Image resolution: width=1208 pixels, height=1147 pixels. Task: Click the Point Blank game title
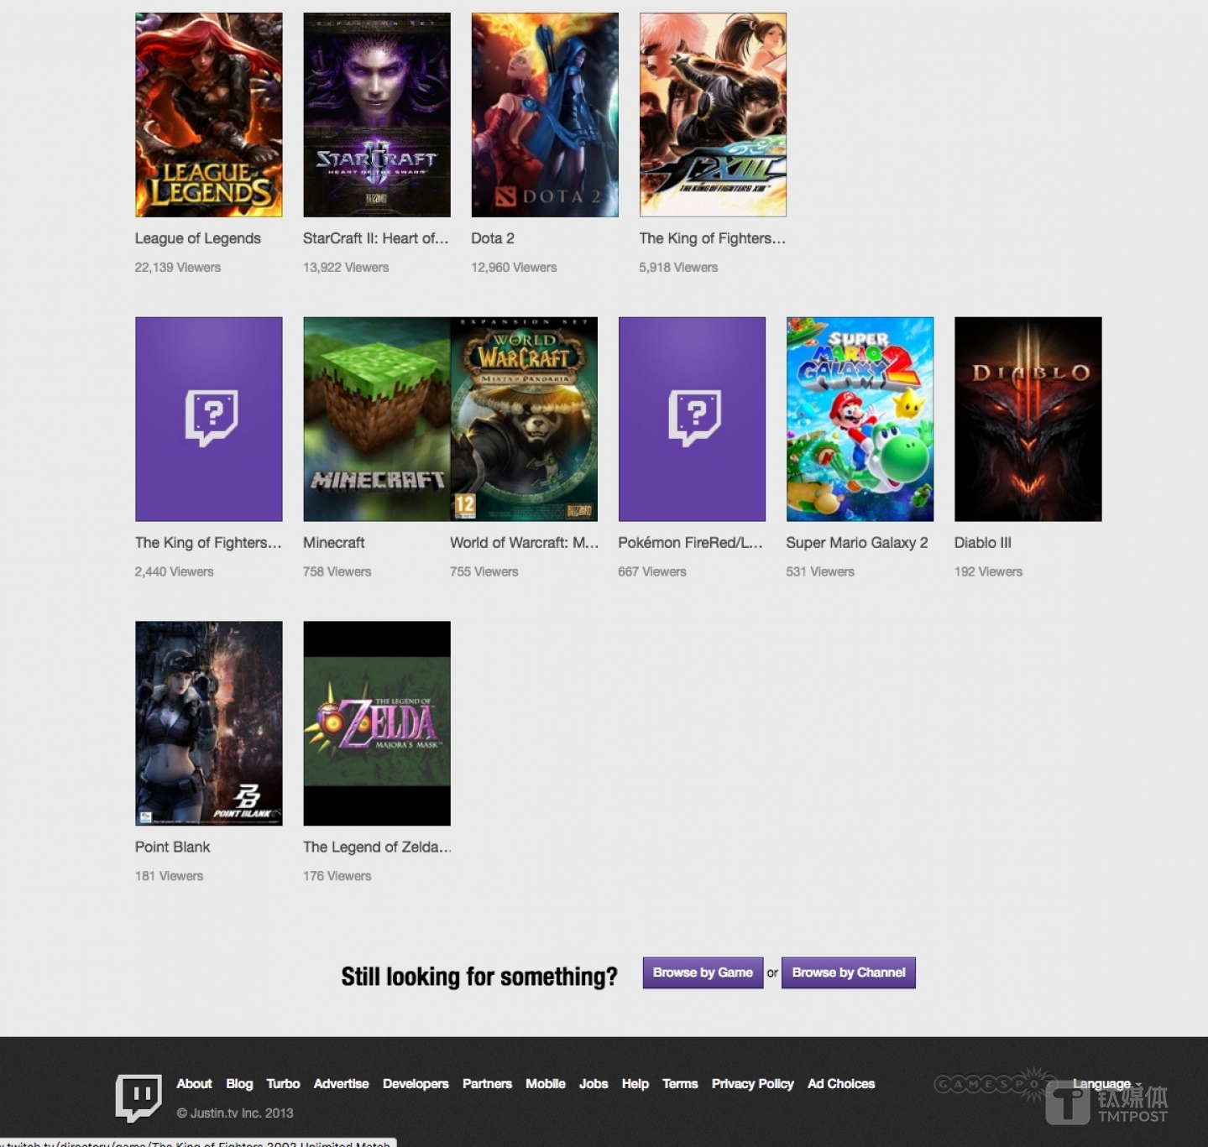172,847
